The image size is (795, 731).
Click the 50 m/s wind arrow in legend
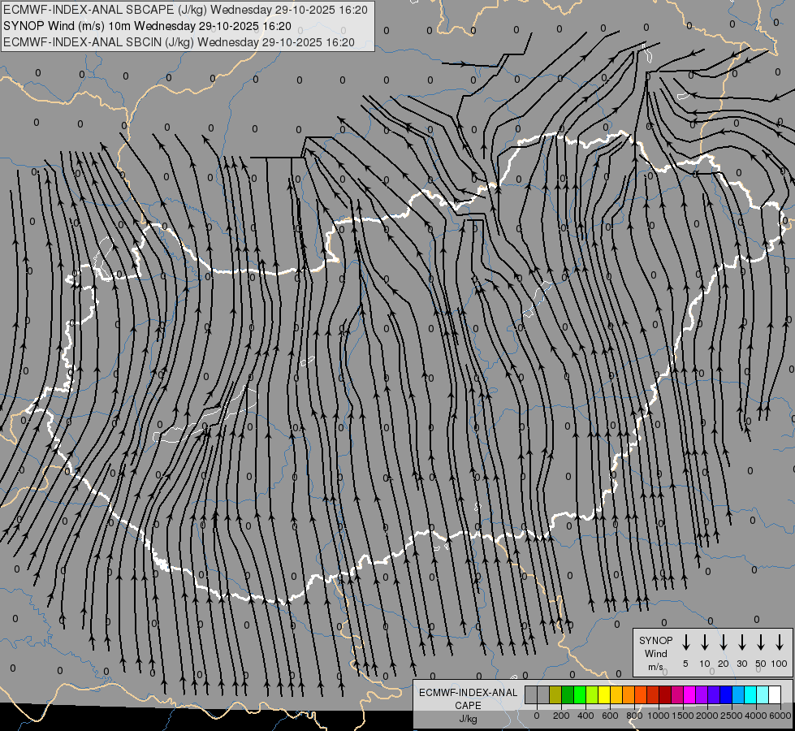[x=761, y=642]
